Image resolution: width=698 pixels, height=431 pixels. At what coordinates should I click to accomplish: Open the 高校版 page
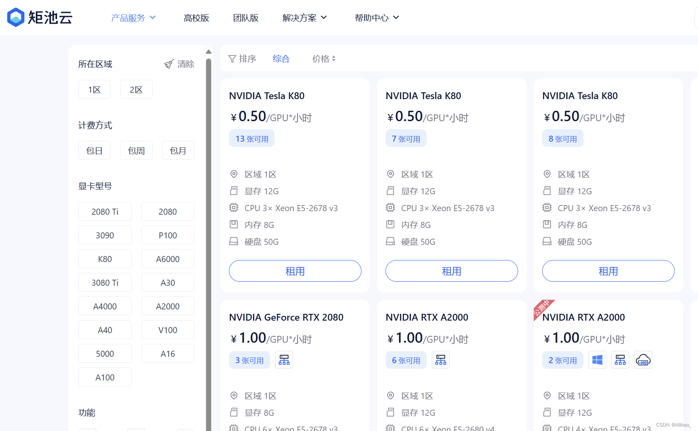pos(196,18)
